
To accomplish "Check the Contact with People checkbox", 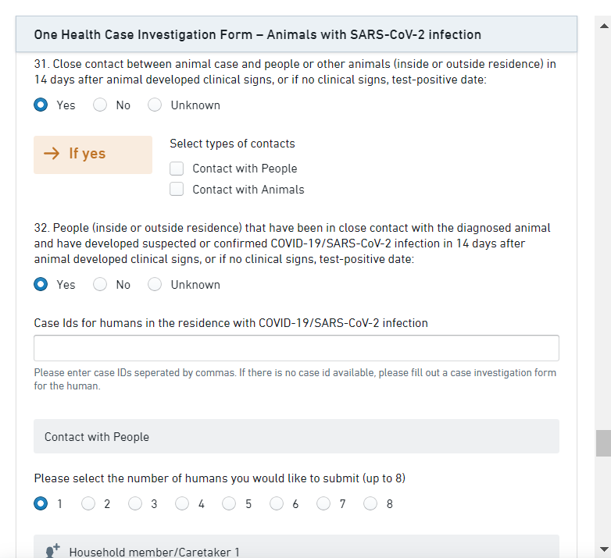I will pos(177,169).
